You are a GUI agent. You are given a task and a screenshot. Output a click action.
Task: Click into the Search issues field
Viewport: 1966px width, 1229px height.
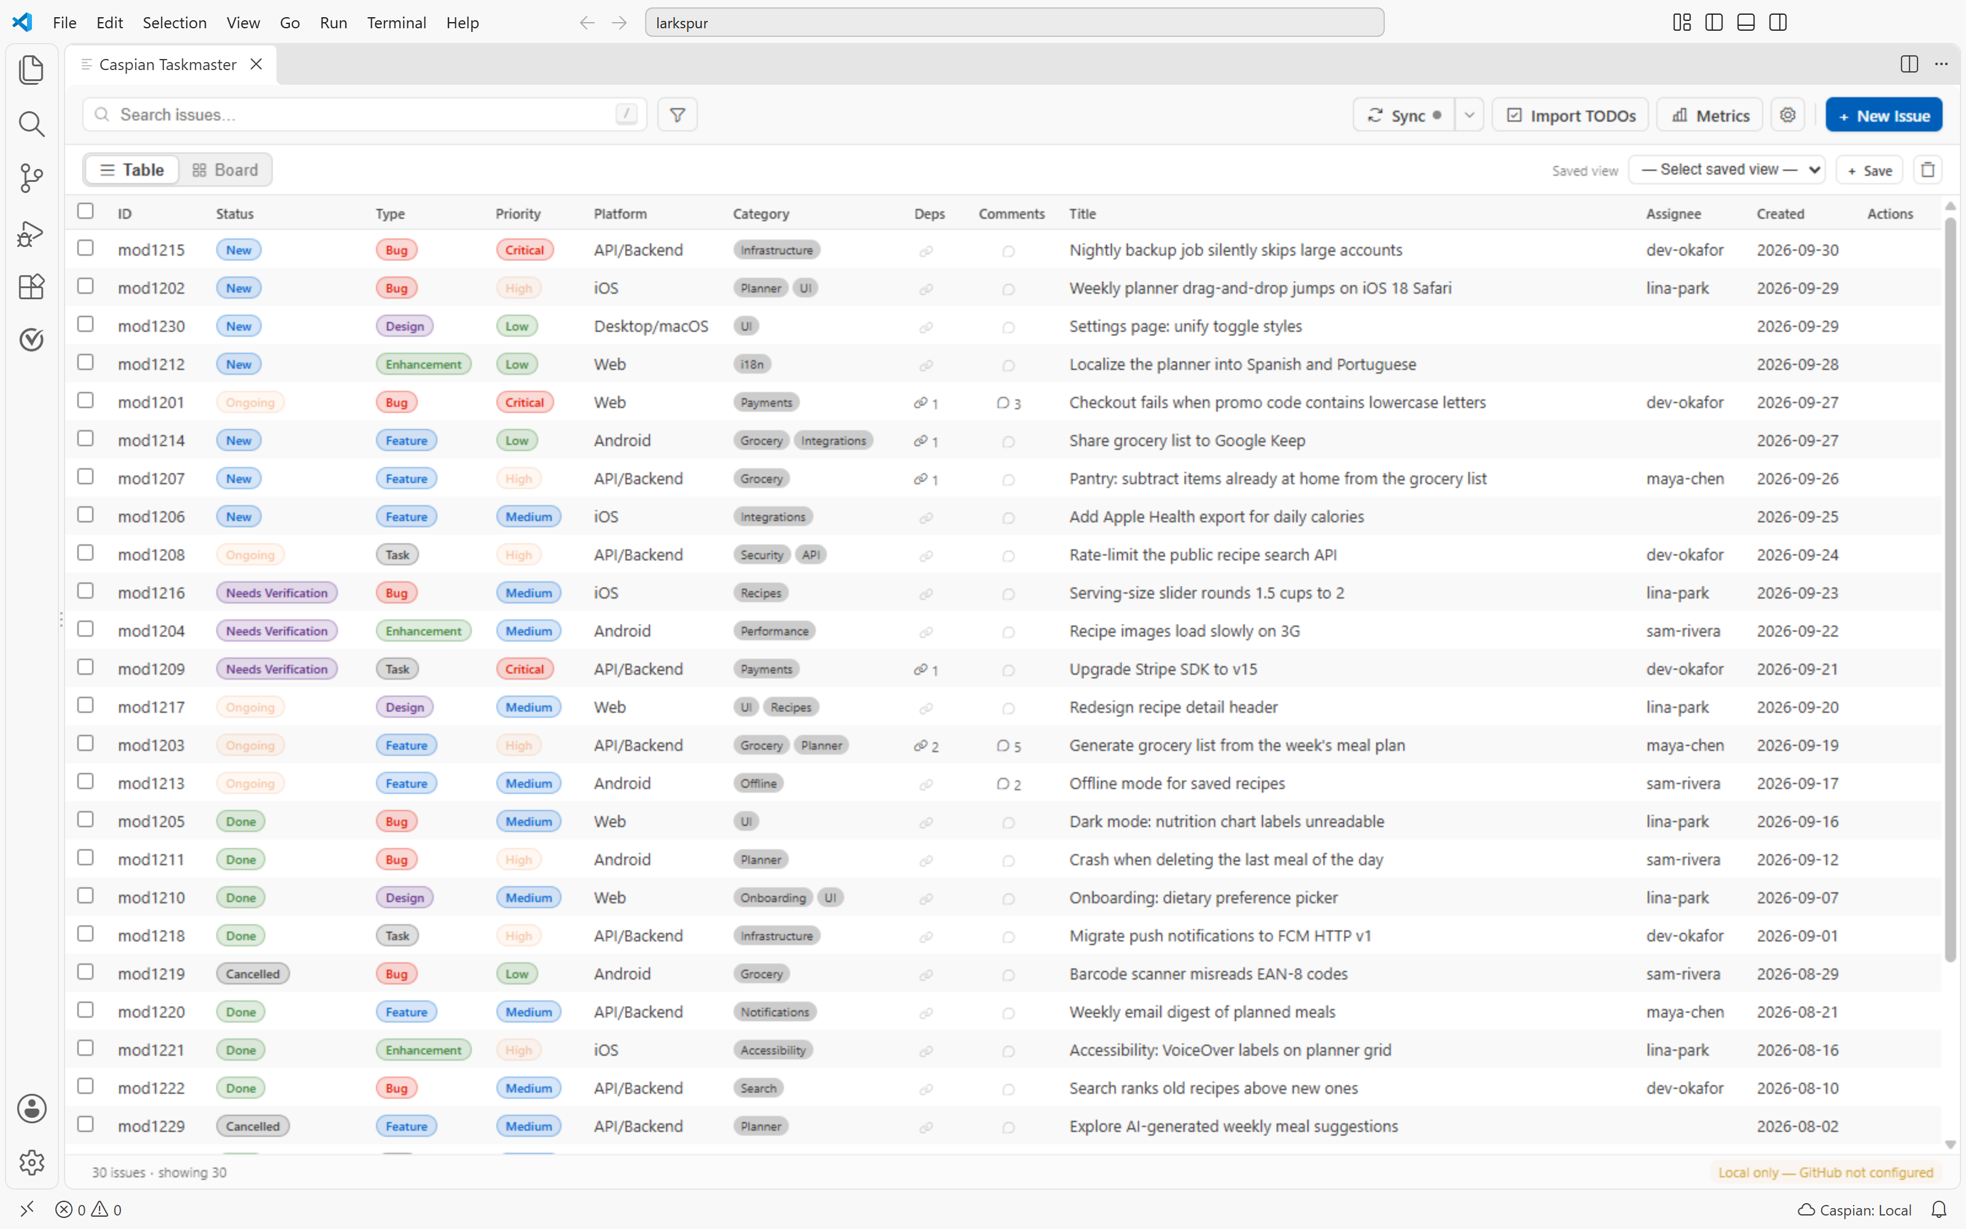pyautogui.click(x=364, y=115)
